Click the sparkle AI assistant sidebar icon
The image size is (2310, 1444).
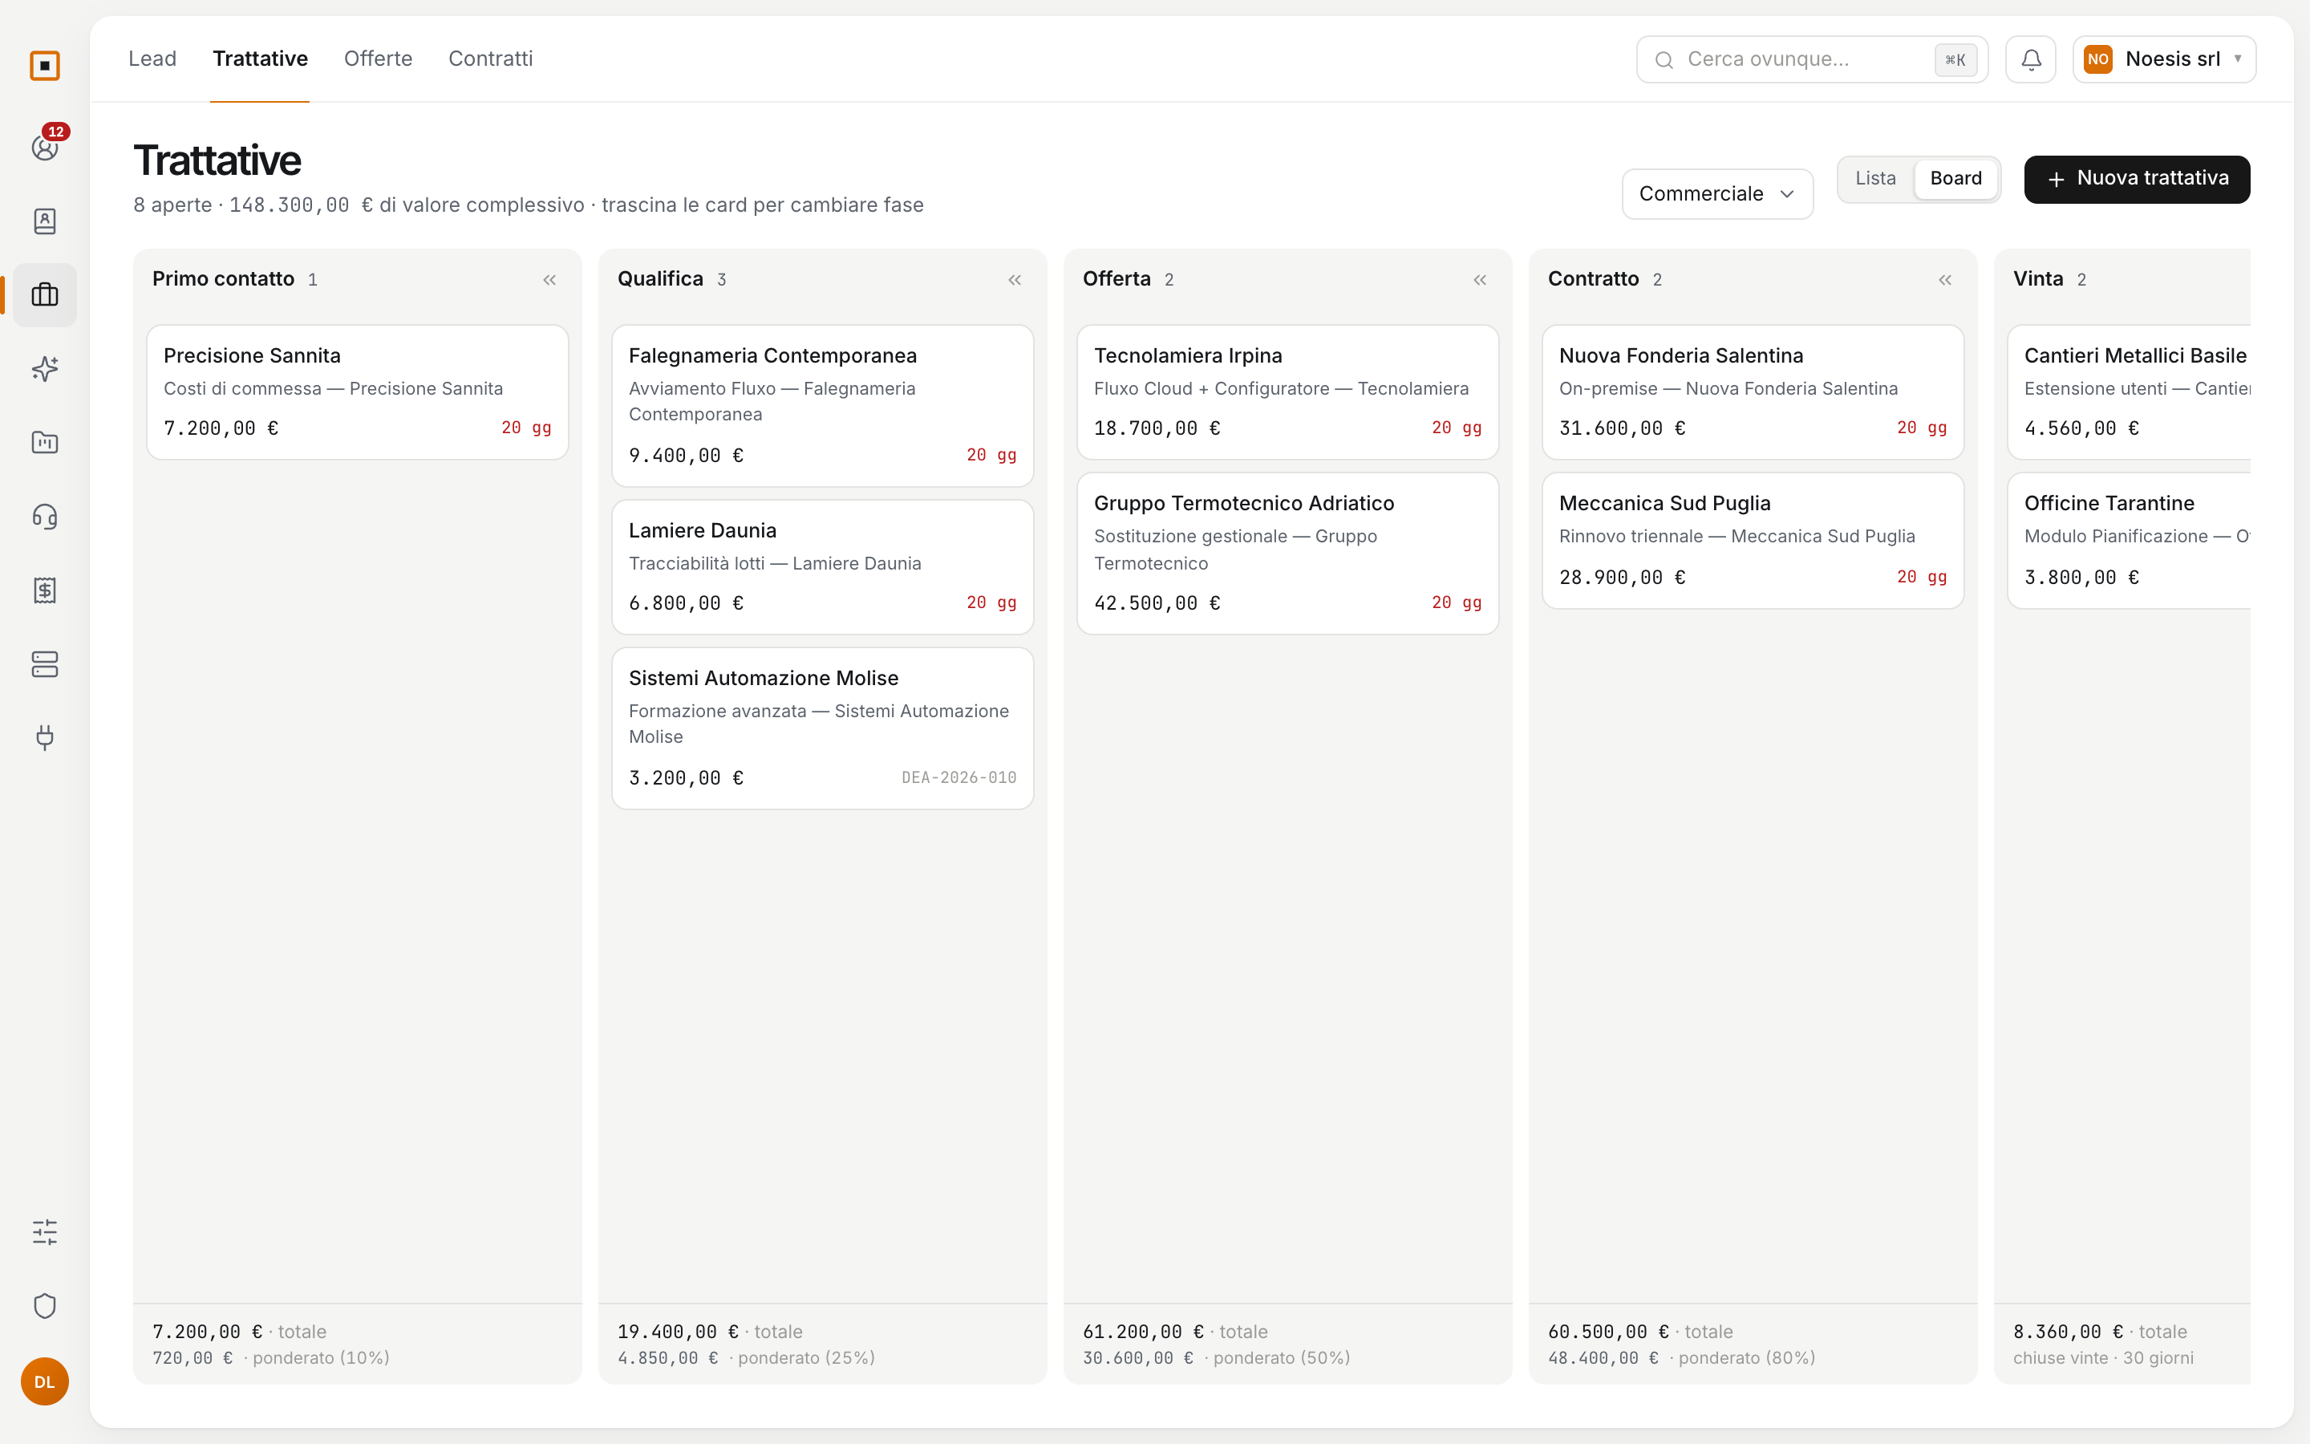click(x=45, y=369)
